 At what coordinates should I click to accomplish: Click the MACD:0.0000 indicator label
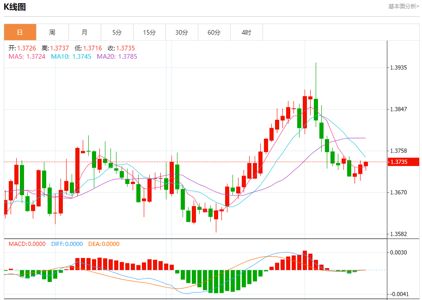pos(27,244)
